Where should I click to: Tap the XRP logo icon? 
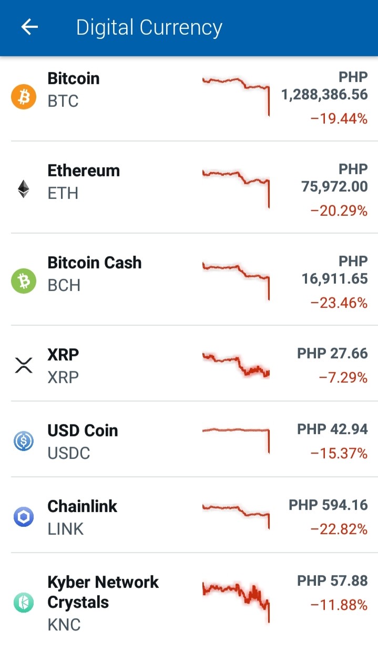[24, 365]
